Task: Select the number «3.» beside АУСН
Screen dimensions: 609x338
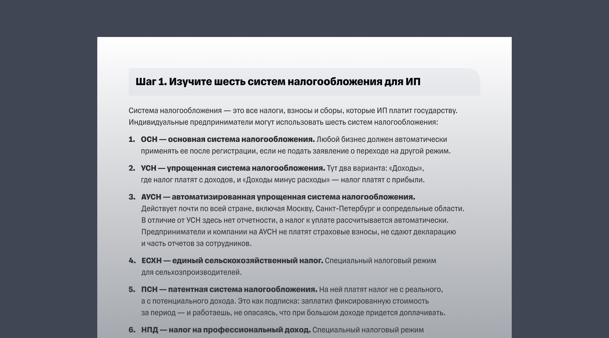Action: coord(131,197)
